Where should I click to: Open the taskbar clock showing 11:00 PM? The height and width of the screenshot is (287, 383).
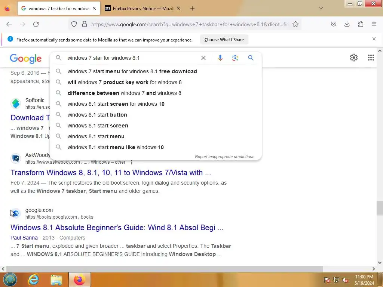tap(364, 280)
